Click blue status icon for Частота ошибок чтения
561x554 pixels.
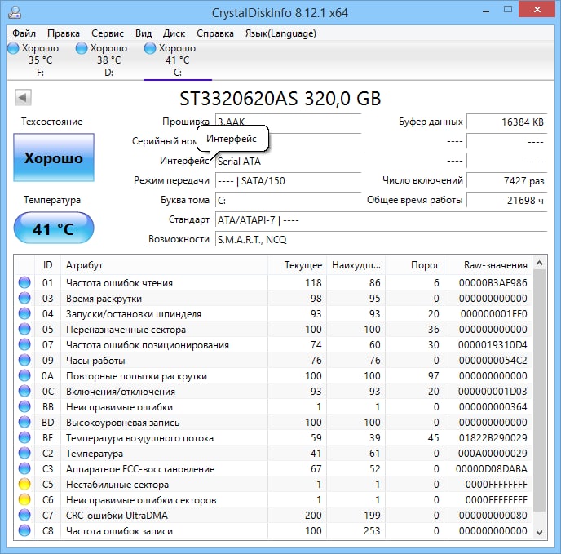coord(24,282)
